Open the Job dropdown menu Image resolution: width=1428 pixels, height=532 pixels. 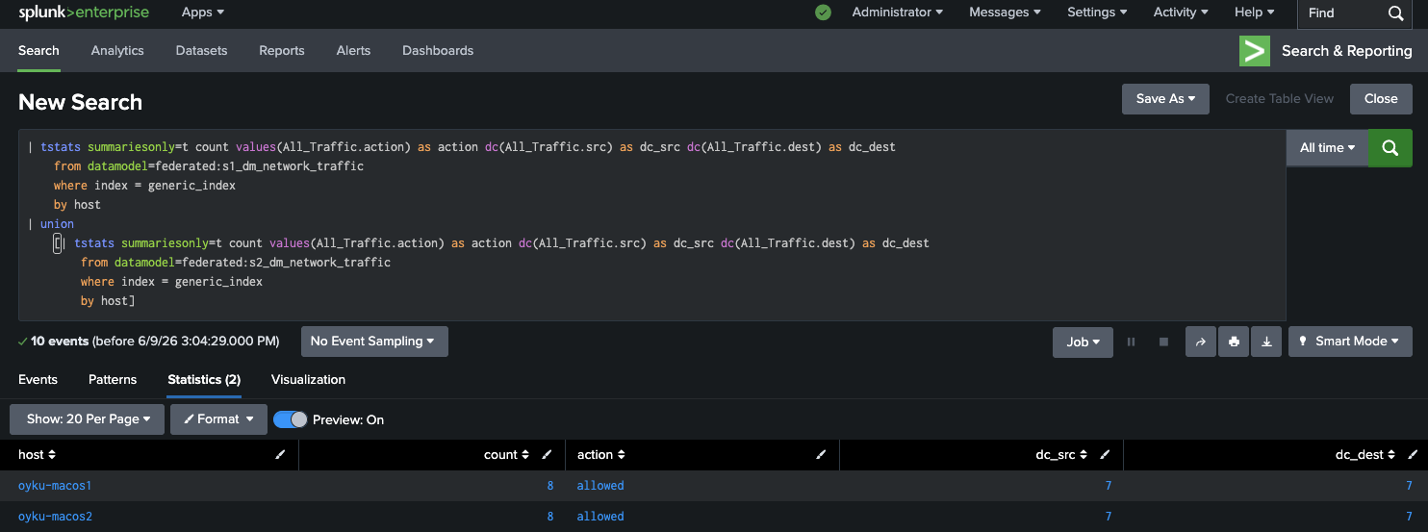[1083, 342]
